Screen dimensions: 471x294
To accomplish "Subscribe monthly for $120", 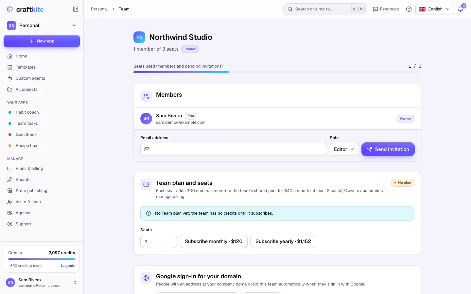I will point(214,241).
